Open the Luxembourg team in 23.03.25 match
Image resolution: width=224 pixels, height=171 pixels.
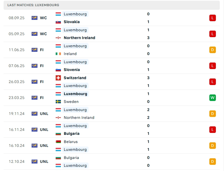pyautogui.click(x=76, y=94)
